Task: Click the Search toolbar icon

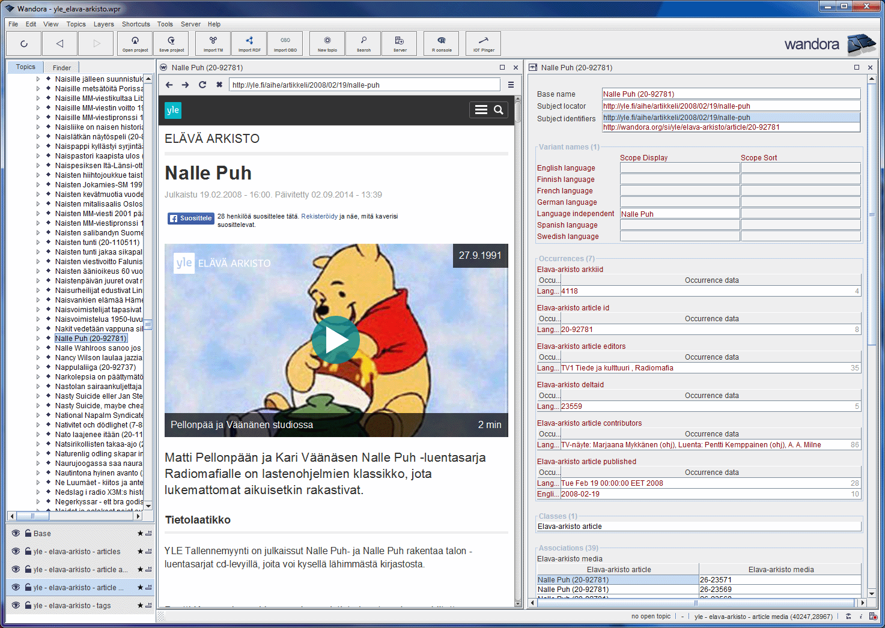Action: 363,43
